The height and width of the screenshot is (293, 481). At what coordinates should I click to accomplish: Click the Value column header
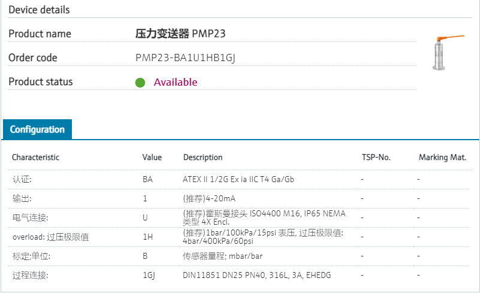tap(152, 157)
